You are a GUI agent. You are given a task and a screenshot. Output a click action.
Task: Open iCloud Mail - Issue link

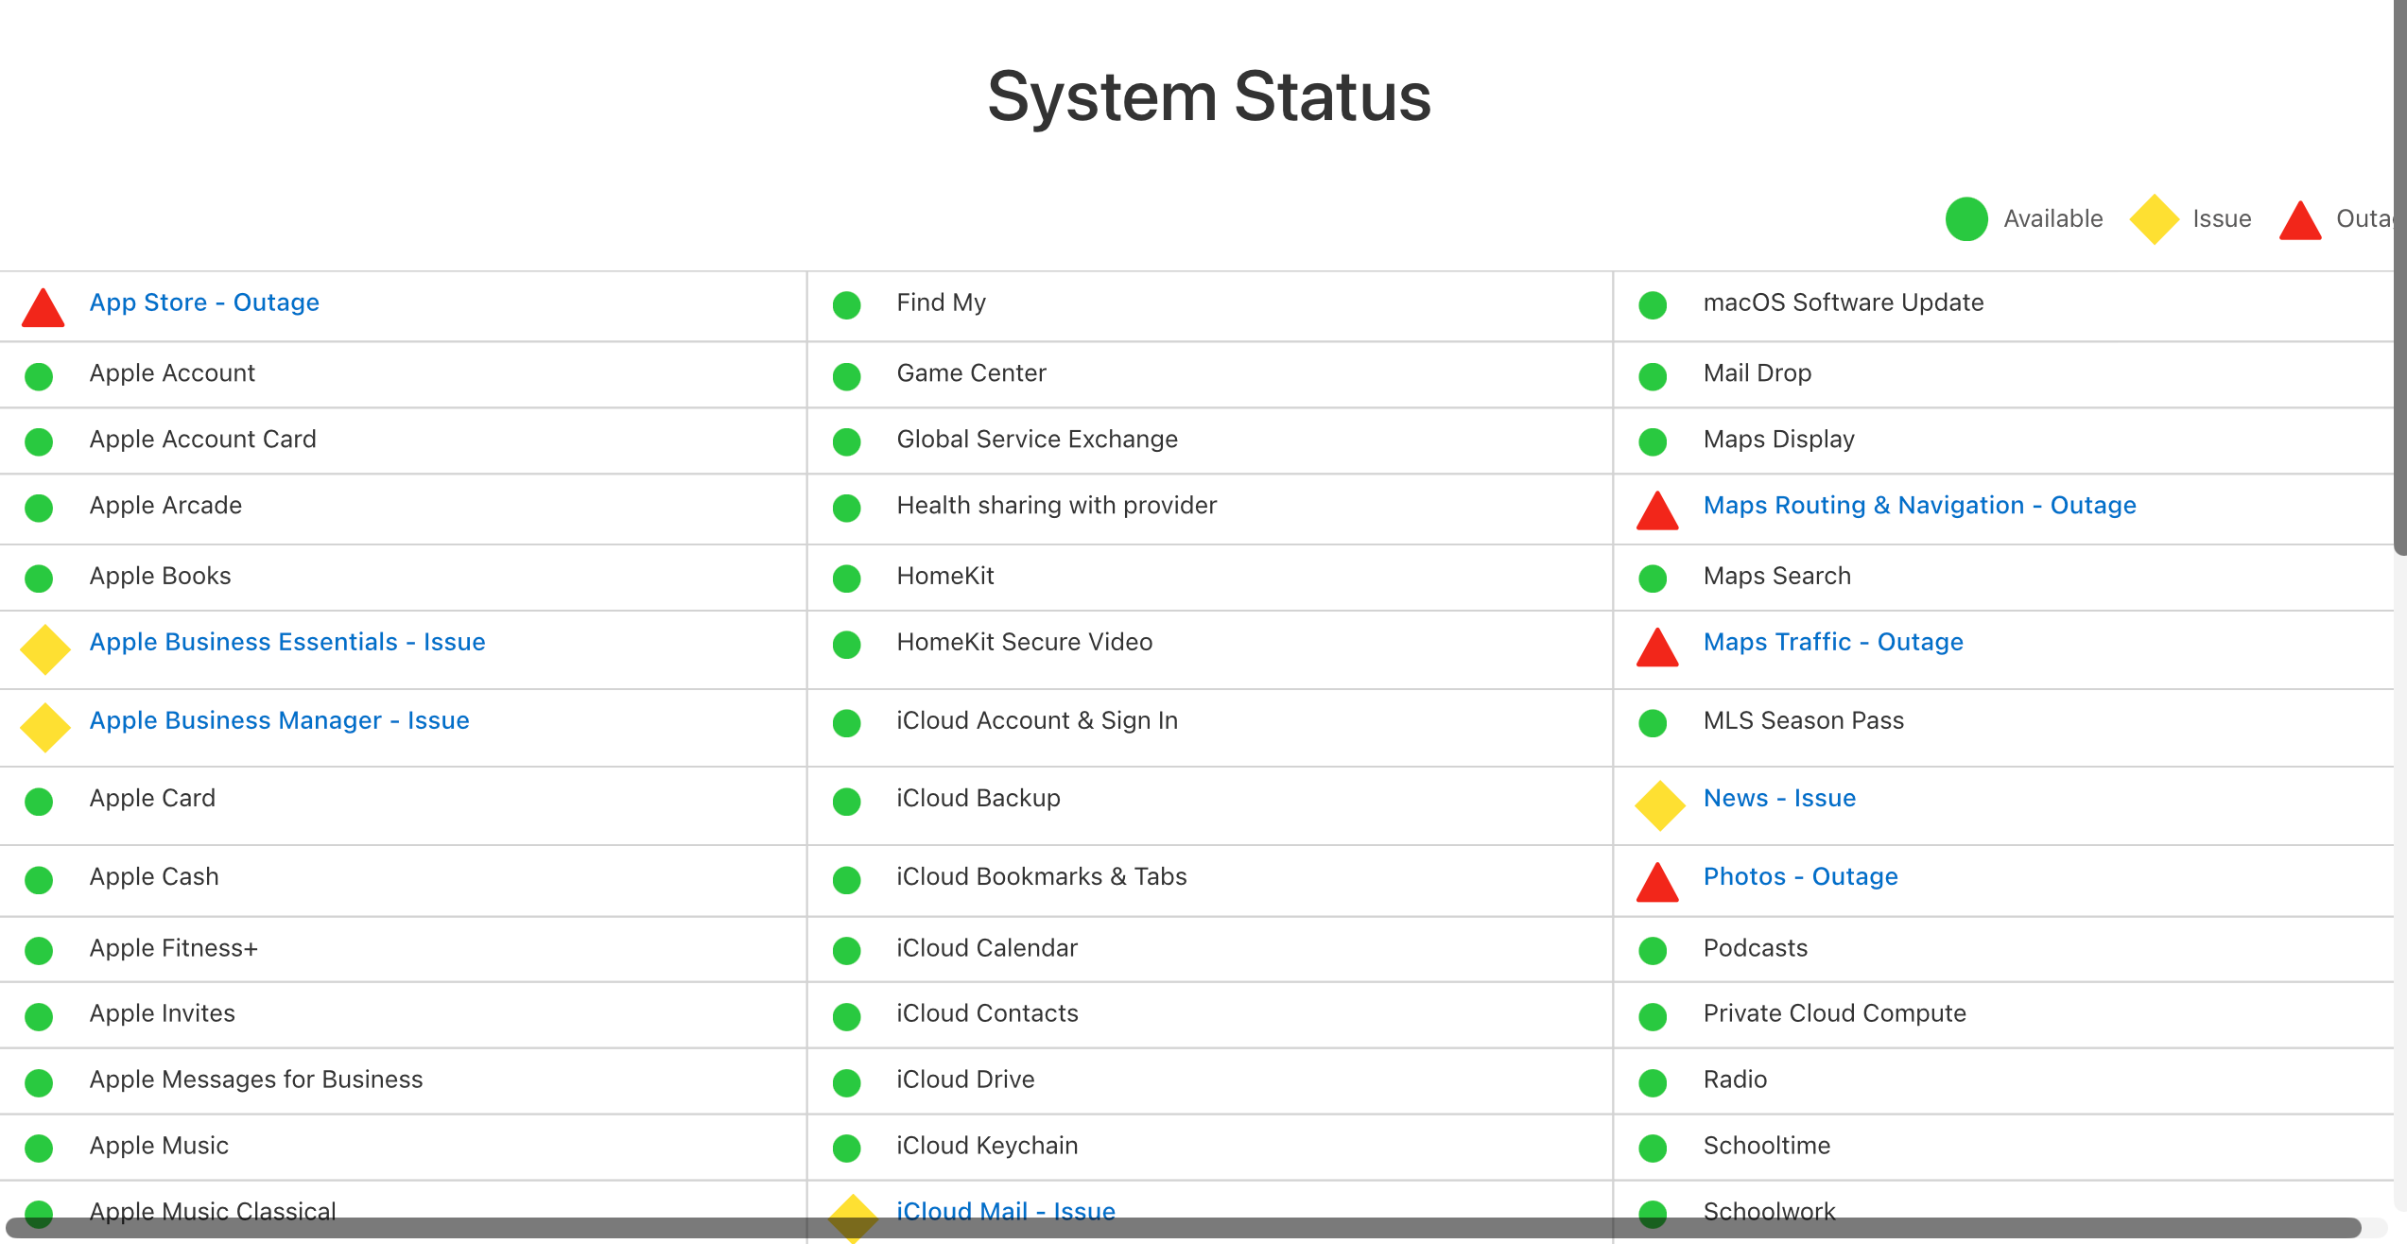(x=1005, y=1210)
